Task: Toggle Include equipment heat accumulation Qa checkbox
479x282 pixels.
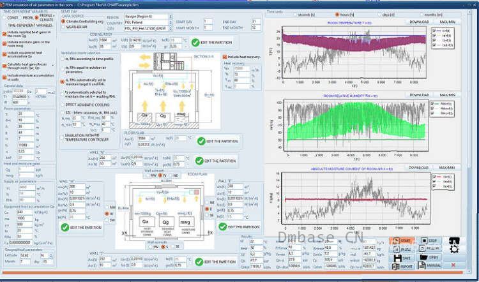Action: [x=4, y=54]
